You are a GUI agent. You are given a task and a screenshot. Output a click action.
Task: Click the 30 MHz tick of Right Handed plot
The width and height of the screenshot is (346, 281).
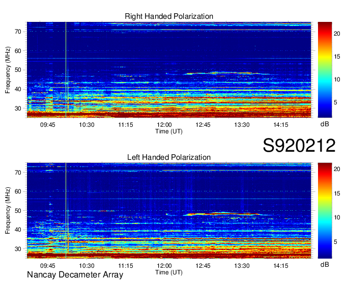(18, 108)
